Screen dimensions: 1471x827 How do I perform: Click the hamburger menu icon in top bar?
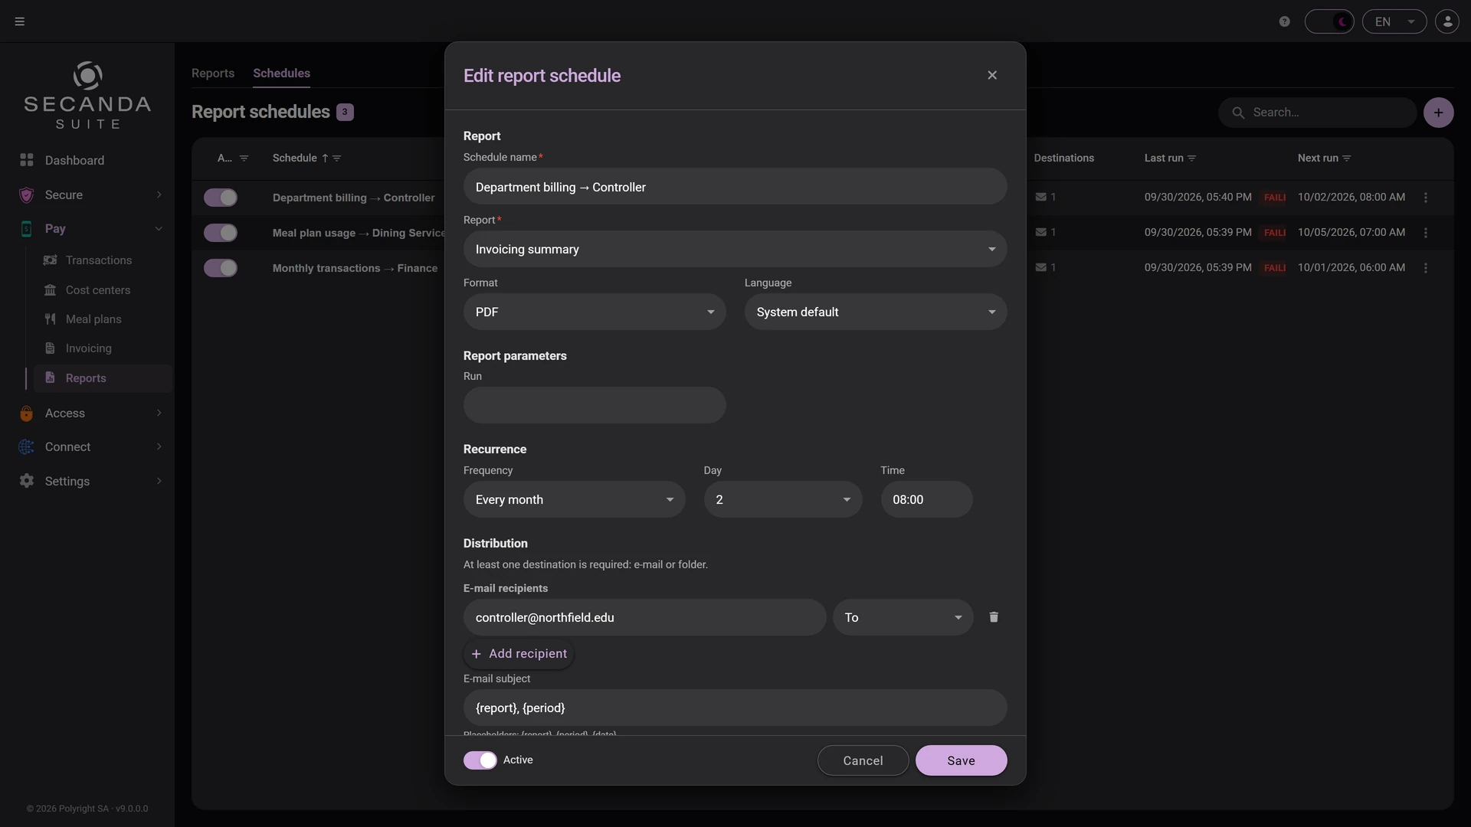(20, 21)
